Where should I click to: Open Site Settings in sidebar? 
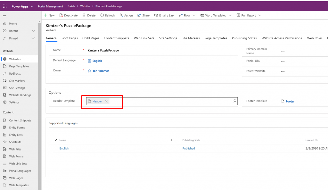click(x=17, y=88)
